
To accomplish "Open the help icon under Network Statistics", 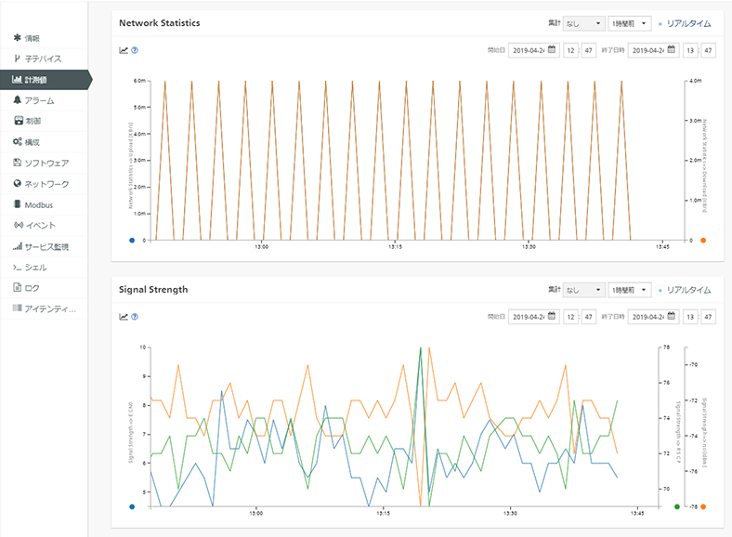I will (135, 50).
